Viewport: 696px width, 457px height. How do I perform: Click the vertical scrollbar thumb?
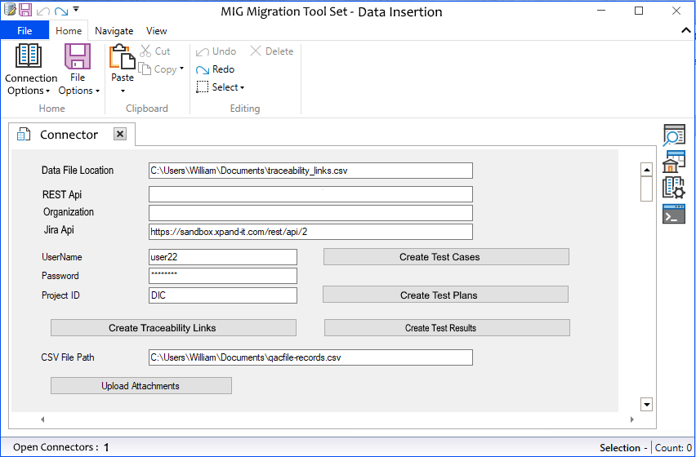pos(647,189)
